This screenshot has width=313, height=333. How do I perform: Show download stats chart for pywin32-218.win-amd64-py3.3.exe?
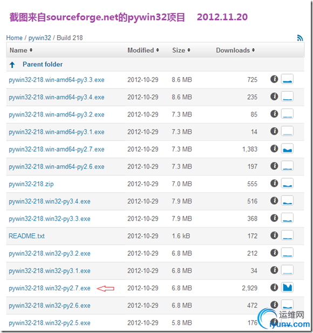point(287,79)
